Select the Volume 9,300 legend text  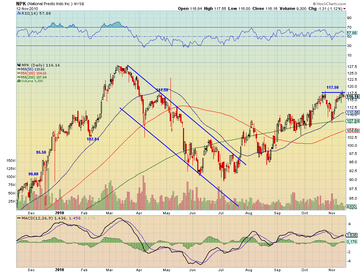click(x=32, y=81)
